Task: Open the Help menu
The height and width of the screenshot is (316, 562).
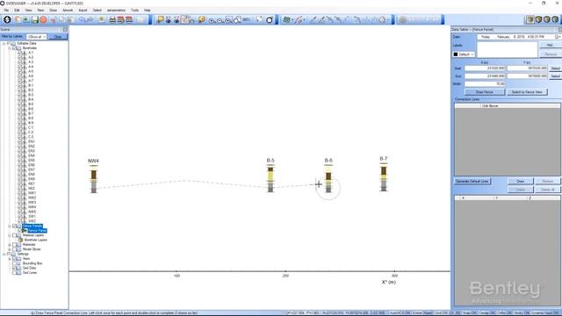Action: click(148, 11)
